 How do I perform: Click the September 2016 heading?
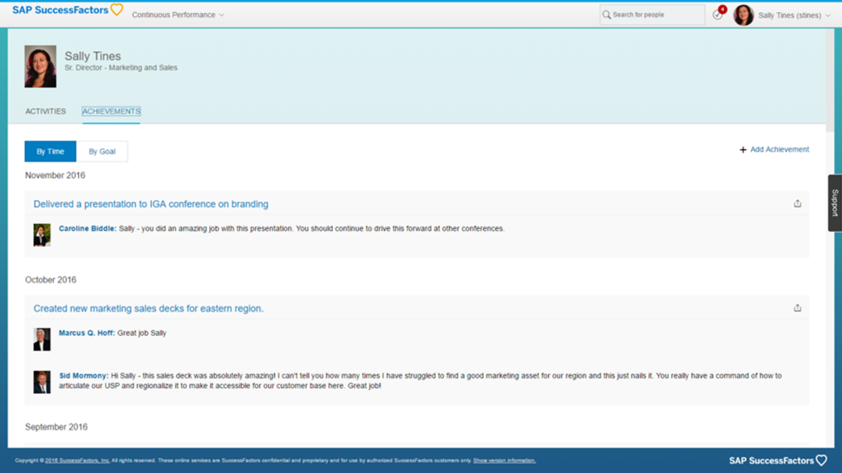[x=56, y=427]
